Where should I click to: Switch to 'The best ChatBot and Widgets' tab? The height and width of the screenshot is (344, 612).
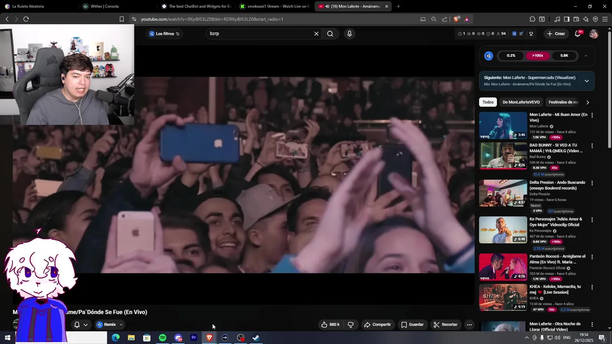point(196,6)
